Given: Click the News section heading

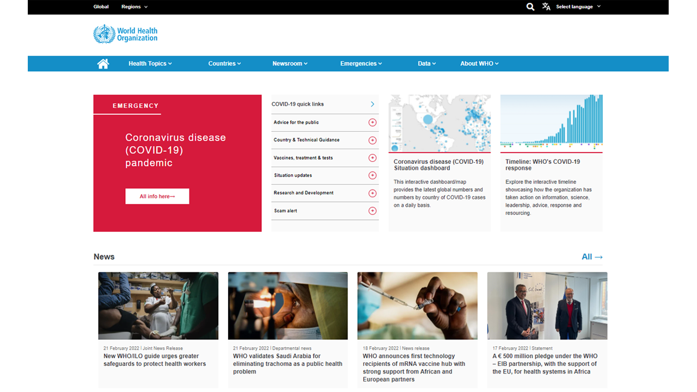Looking at the screenshot, I should [x=104, y=257].
